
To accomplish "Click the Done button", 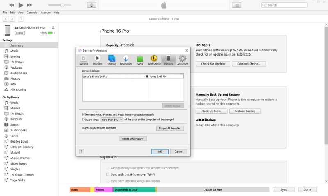I will (x=307, y=189).
